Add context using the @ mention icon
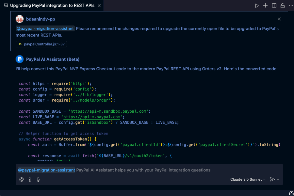Image resolution: width=294 pixels, height=196 pixels. point(21,179)
